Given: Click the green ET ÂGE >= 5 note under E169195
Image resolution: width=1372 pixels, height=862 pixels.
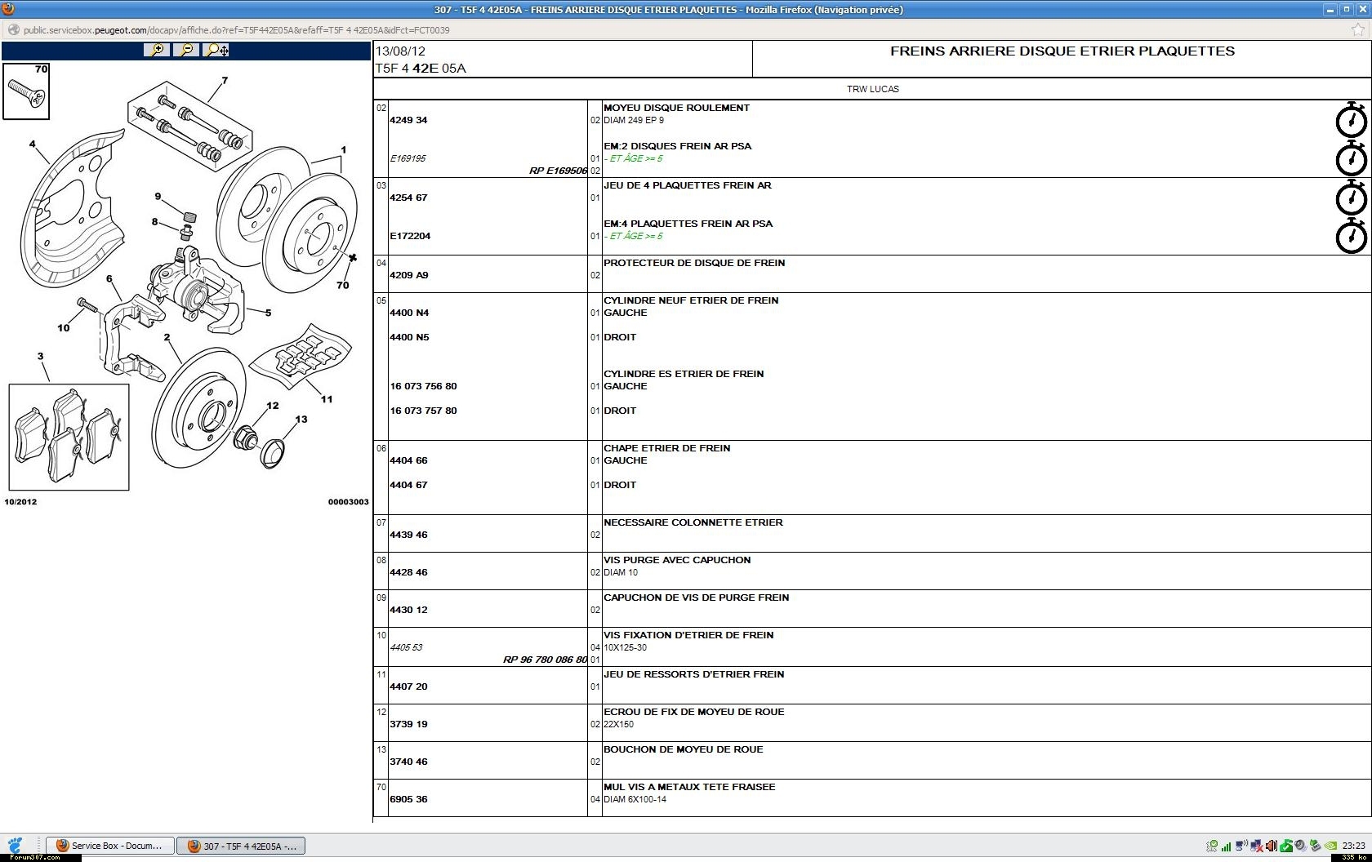Looking at the screenshot, I should (x=635, y=158).
